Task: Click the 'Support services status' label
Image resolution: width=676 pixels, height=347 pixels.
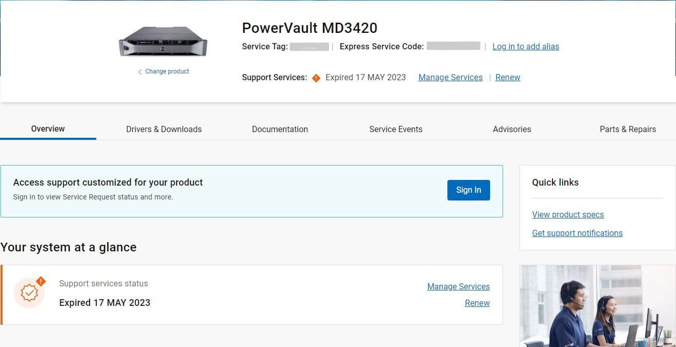Action: [x=103, y=283]
